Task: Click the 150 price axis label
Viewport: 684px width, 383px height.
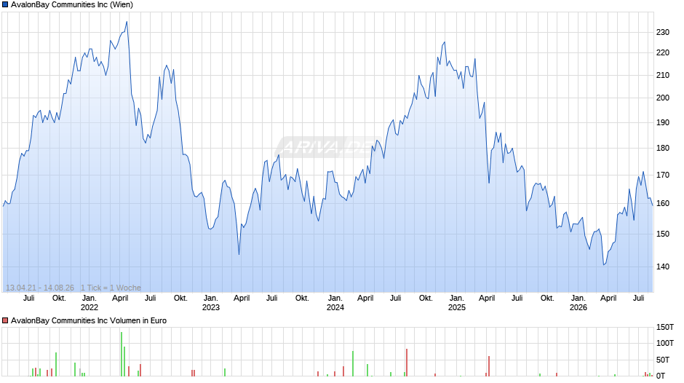Action: tap(663, 234)
